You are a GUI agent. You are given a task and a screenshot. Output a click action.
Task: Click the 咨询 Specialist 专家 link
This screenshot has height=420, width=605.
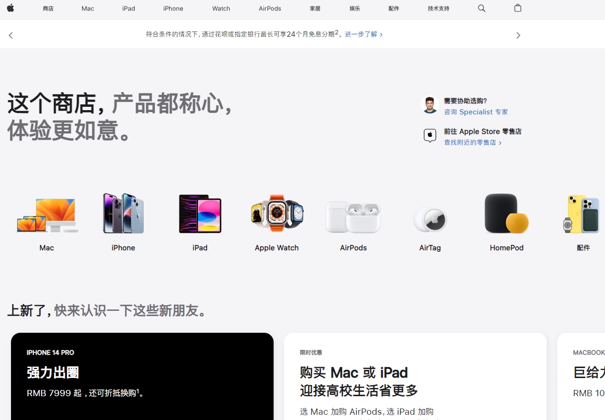point(476,112)
